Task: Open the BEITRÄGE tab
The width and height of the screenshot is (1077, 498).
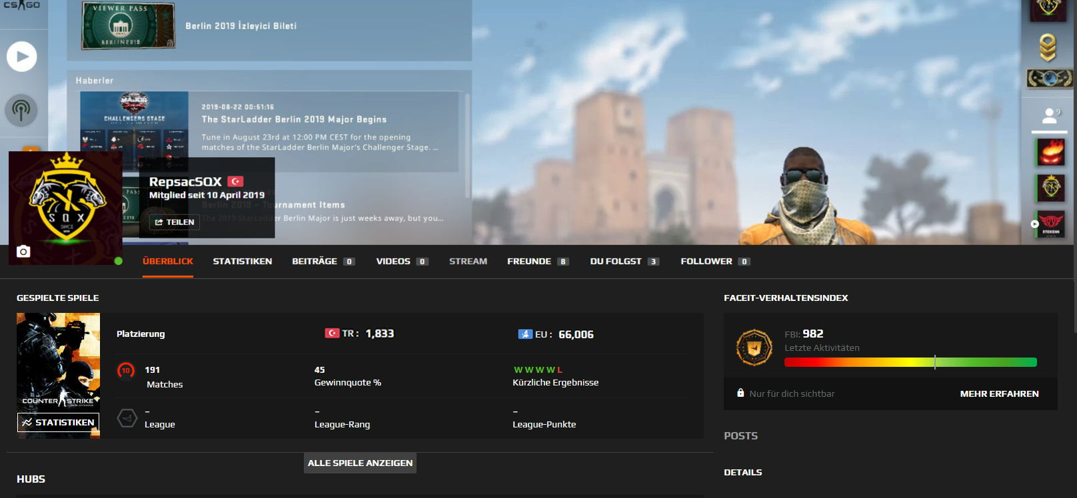Action: pyautogui.click(x=323, y=262)
